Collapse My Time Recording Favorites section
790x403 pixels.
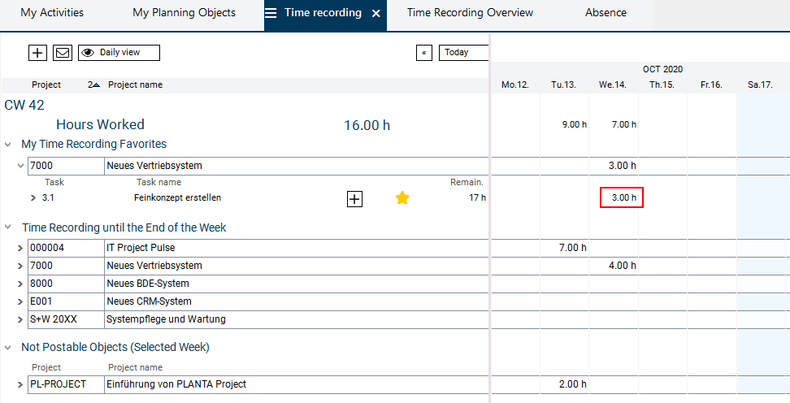(x=8, y=144)
